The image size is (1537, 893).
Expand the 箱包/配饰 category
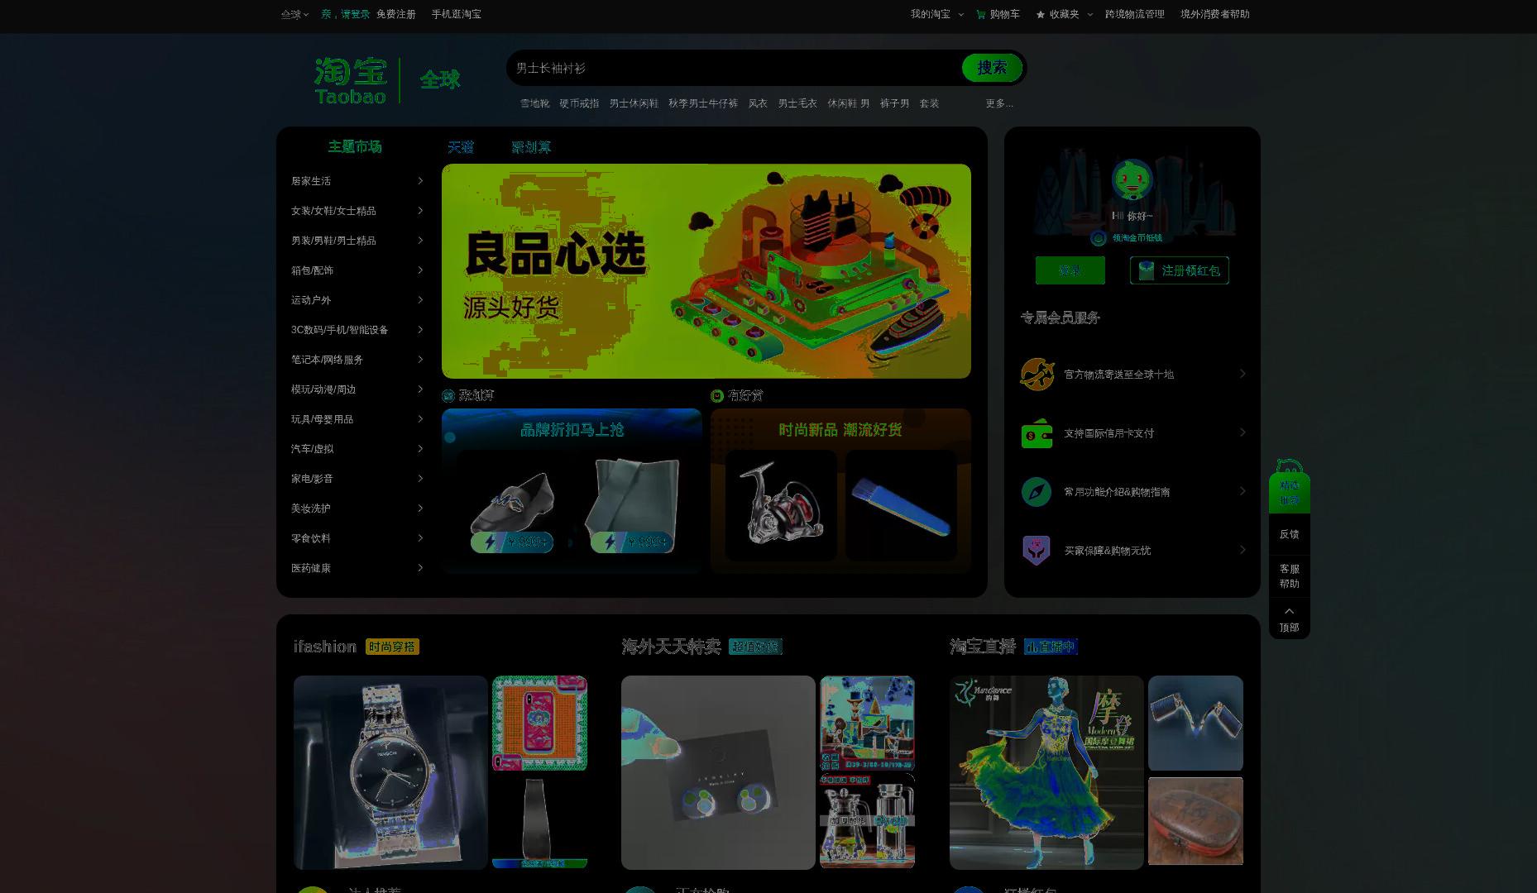pyautogui.click(x=357, y=270)
